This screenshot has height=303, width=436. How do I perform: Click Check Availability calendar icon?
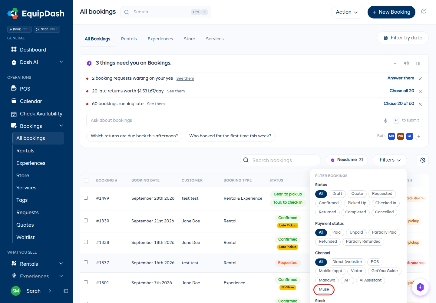[14, 114]
